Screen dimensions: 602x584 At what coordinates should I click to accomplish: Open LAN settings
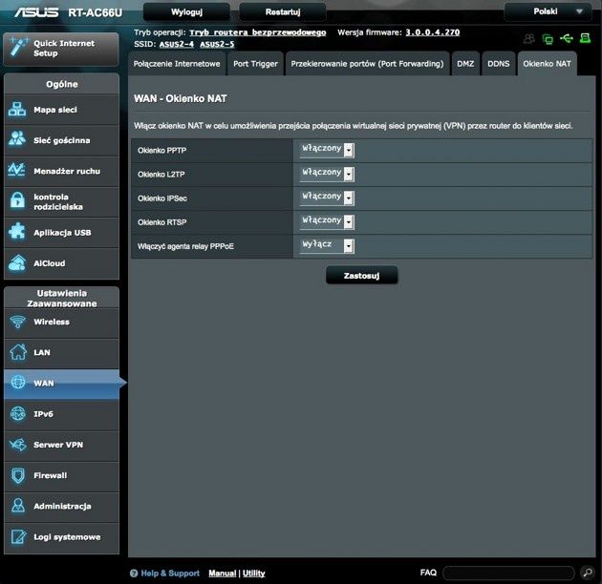[x=61, y=353]
